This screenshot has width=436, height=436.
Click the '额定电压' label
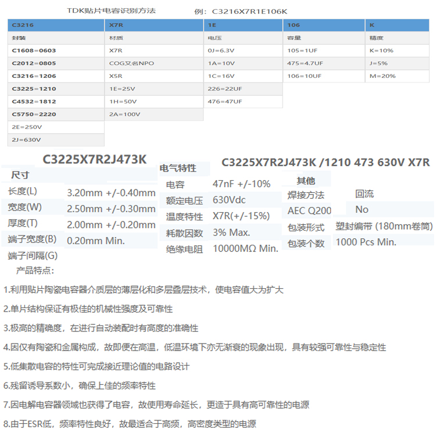[x=184, y=201]
